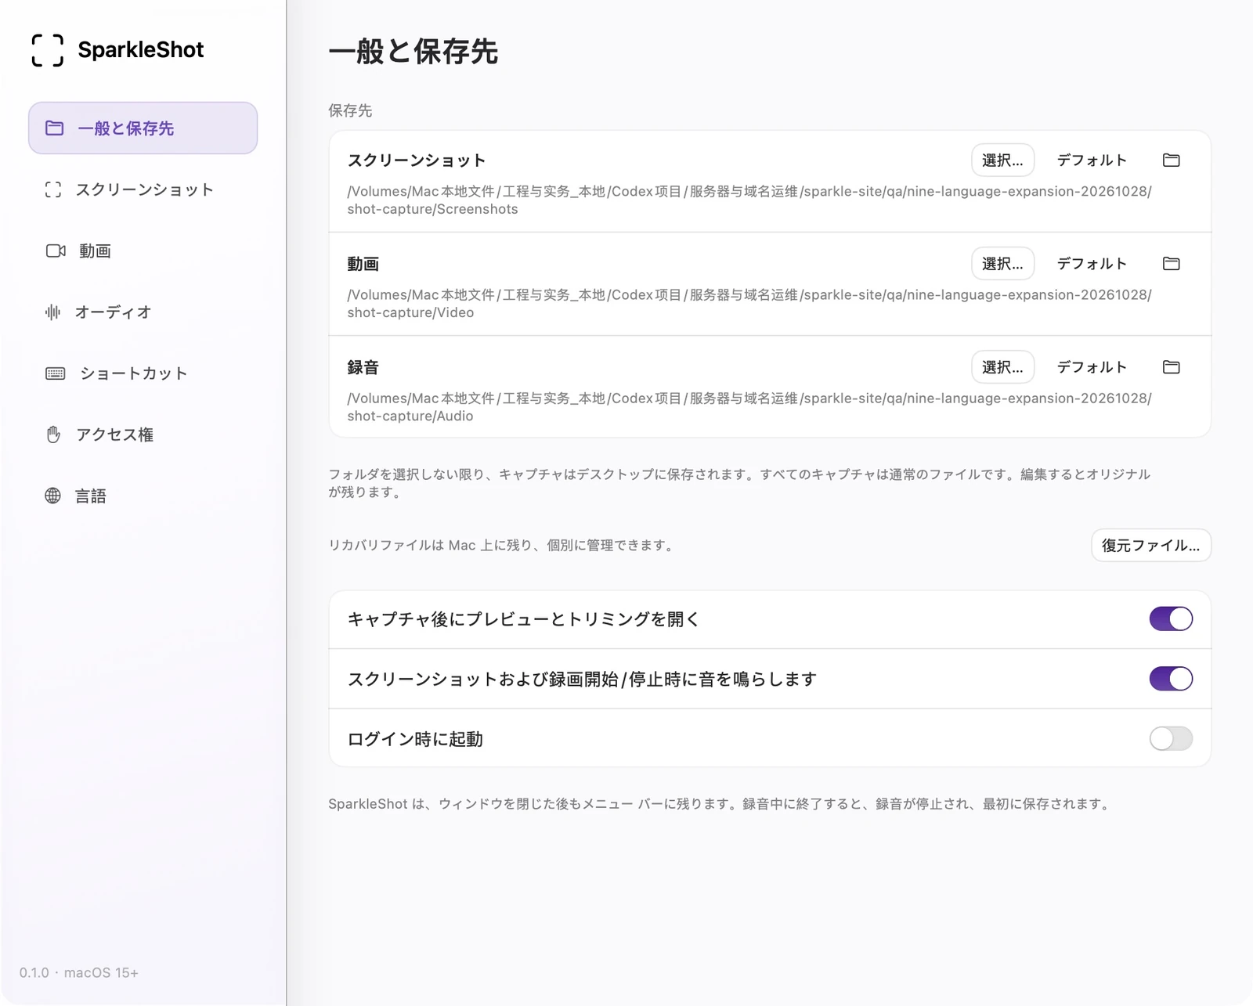1253x1006 pixels.
Task: Click the page title 一般と保存先
Action: 413,52
